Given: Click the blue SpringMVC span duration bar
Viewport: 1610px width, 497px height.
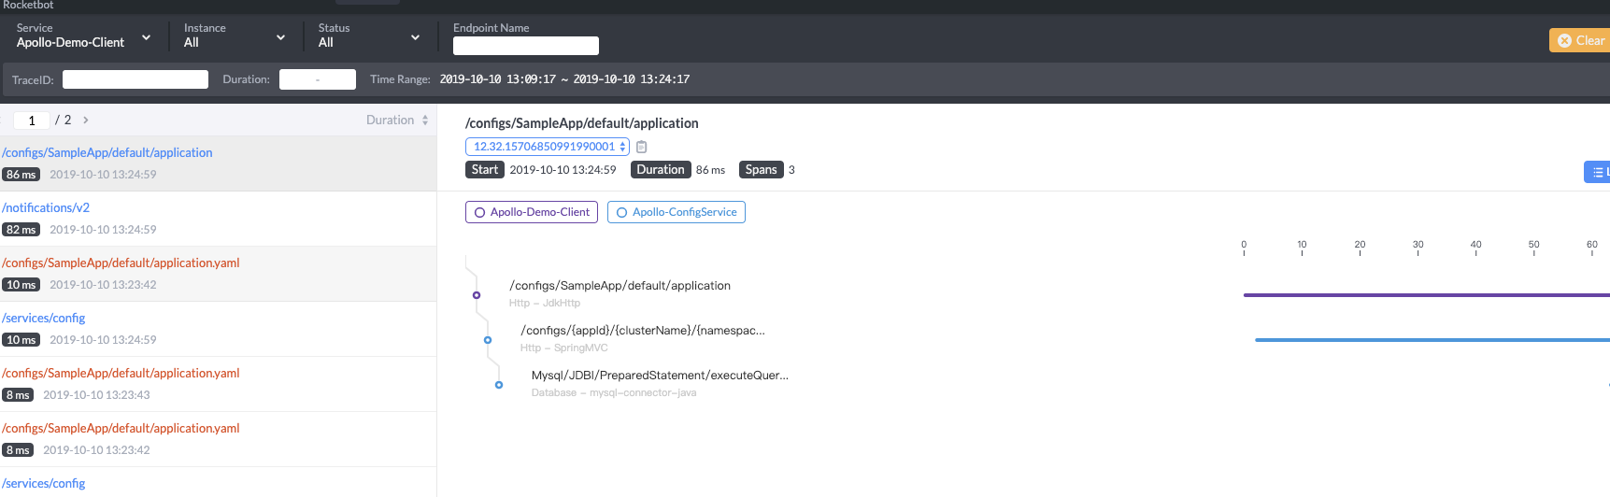Looking at the screenshot, I should (1432, 340).
